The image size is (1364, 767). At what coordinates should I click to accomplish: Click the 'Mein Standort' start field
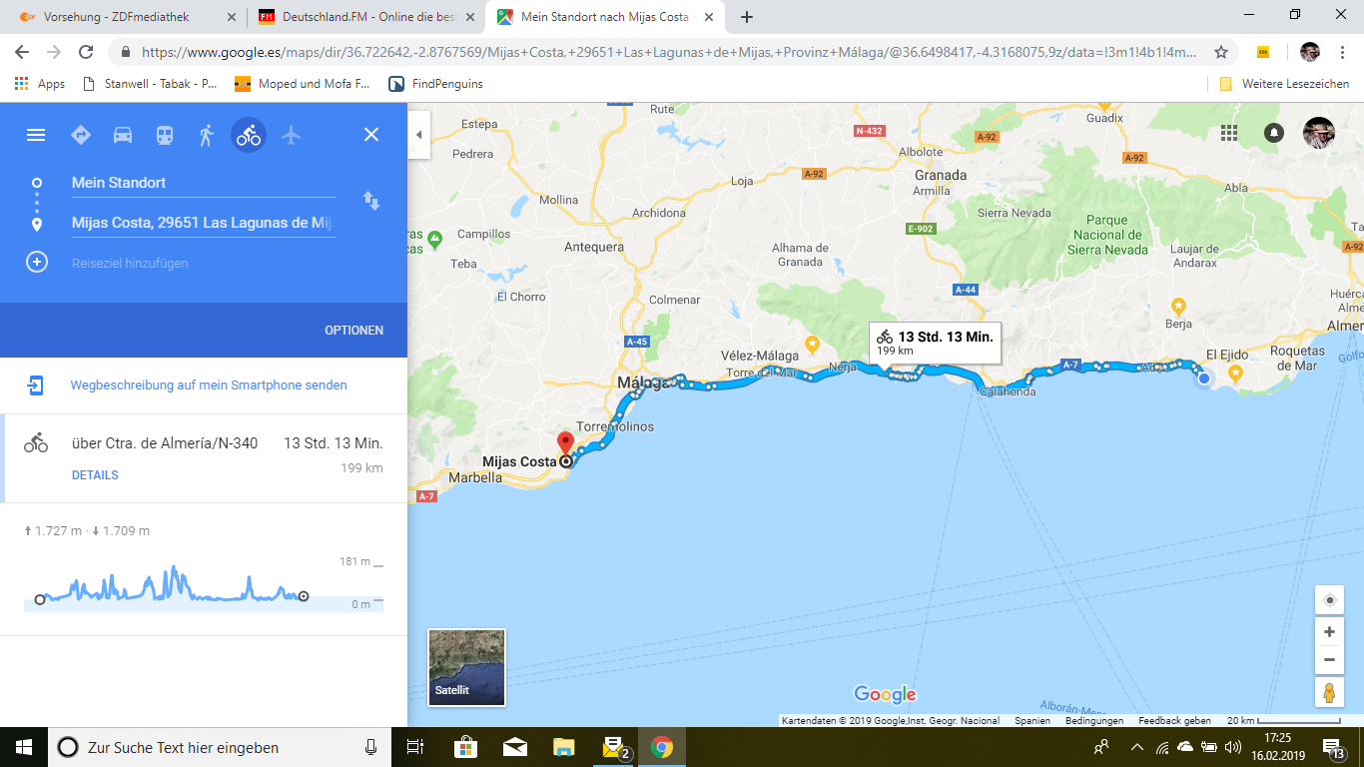click(x=203, y=183)
